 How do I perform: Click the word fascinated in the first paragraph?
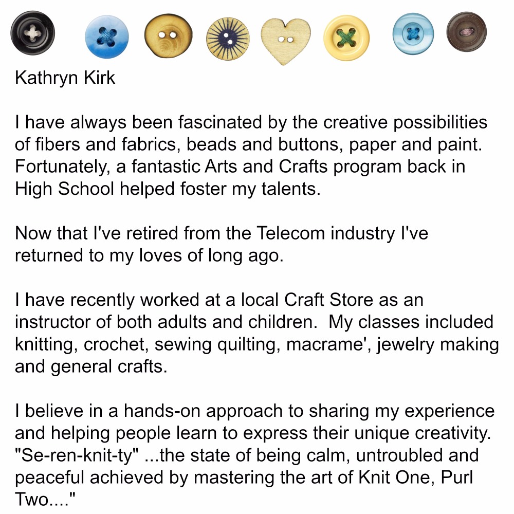coord(220,122)
